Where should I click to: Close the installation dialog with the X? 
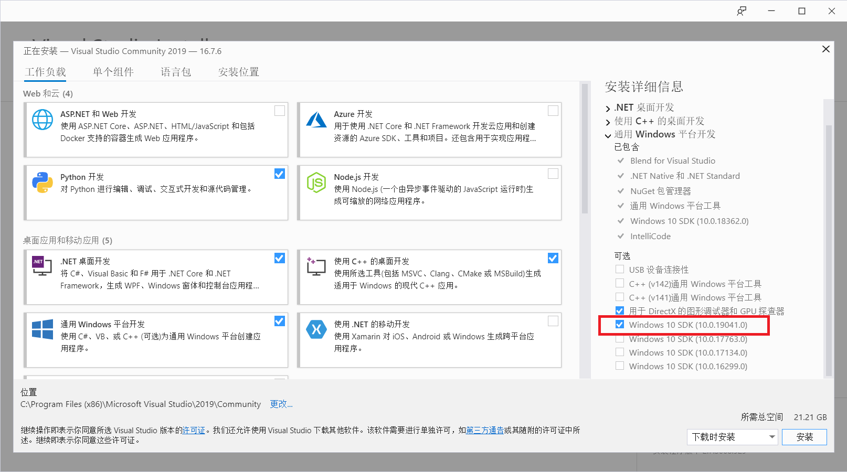pos(825,49)
